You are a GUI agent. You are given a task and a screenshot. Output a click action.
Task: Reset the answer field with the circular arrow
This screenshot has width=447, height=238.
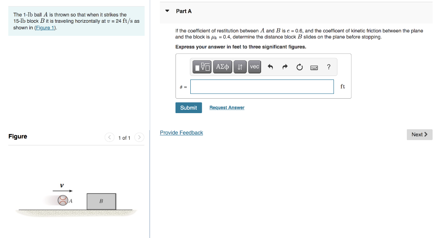click(299, 67)
